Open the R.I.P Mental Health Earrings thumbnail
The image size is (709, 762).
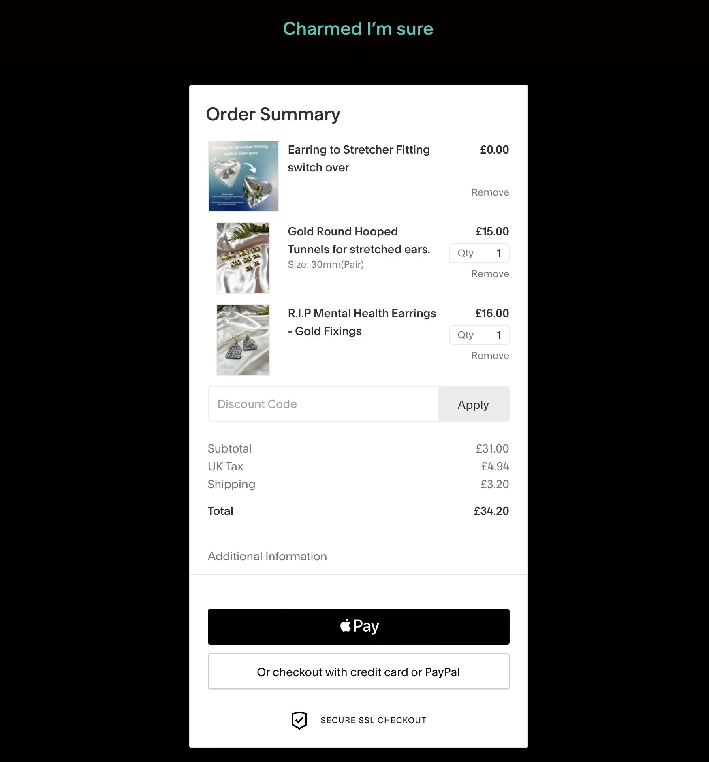pyautogui.click(x=243, y=340)
